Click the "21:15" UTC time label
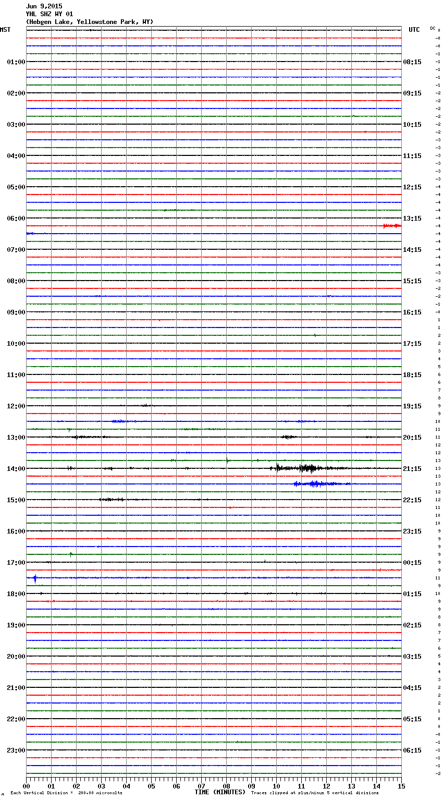443x800 pixels. [x=412, y=469]
